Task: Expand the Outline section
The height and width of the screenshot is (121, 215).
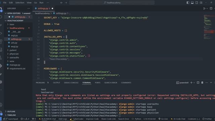Action: [11, 112]
